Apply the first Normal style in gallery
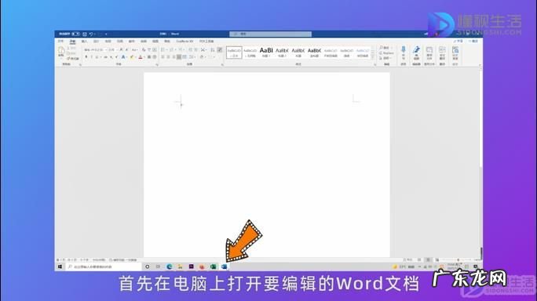 coord(234,52)
